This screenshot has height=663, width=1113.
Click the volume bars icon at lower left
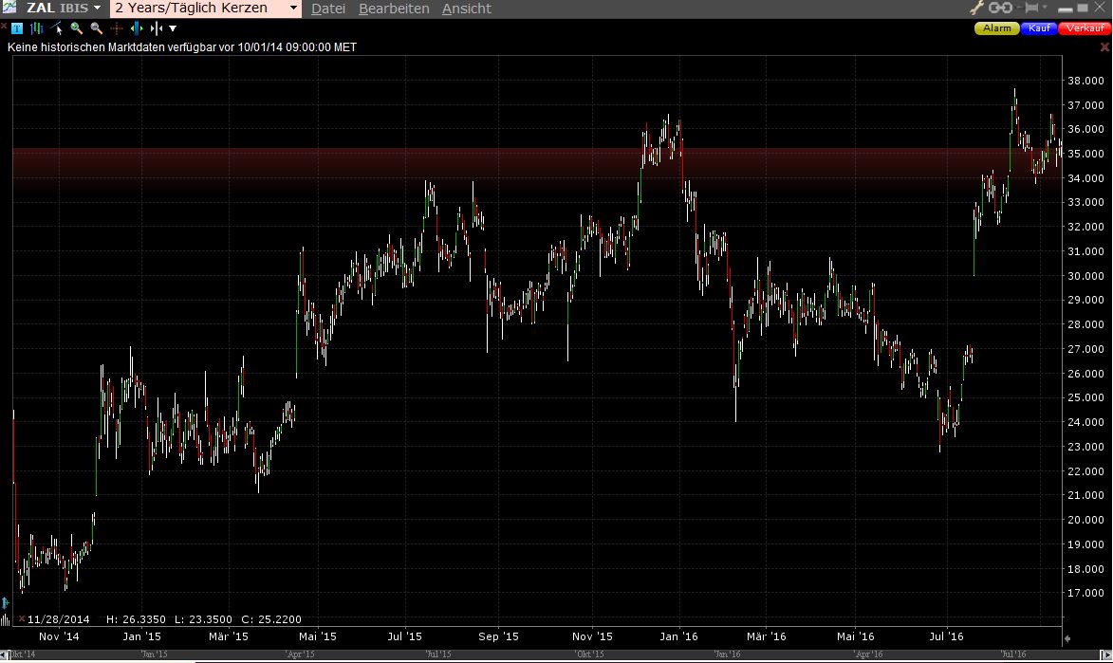(x=5, y=619)
